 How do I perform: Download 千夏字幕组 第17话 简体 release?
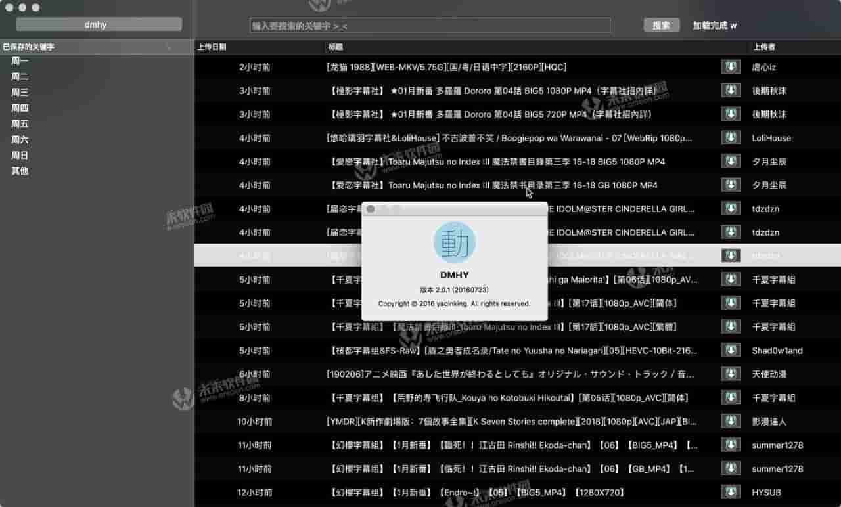pyautogui.click(x=731, y=303)
